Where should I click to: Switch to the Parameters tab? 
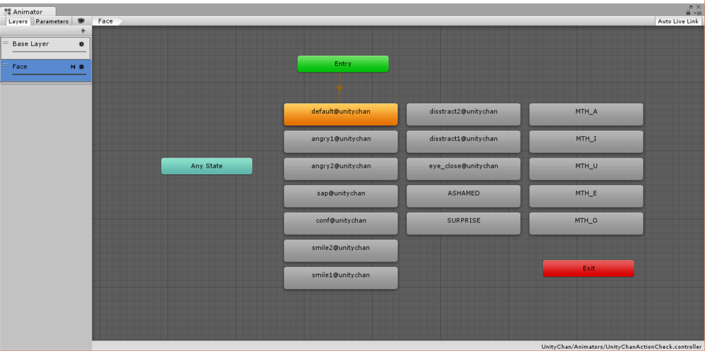click(x=52, y=21)
